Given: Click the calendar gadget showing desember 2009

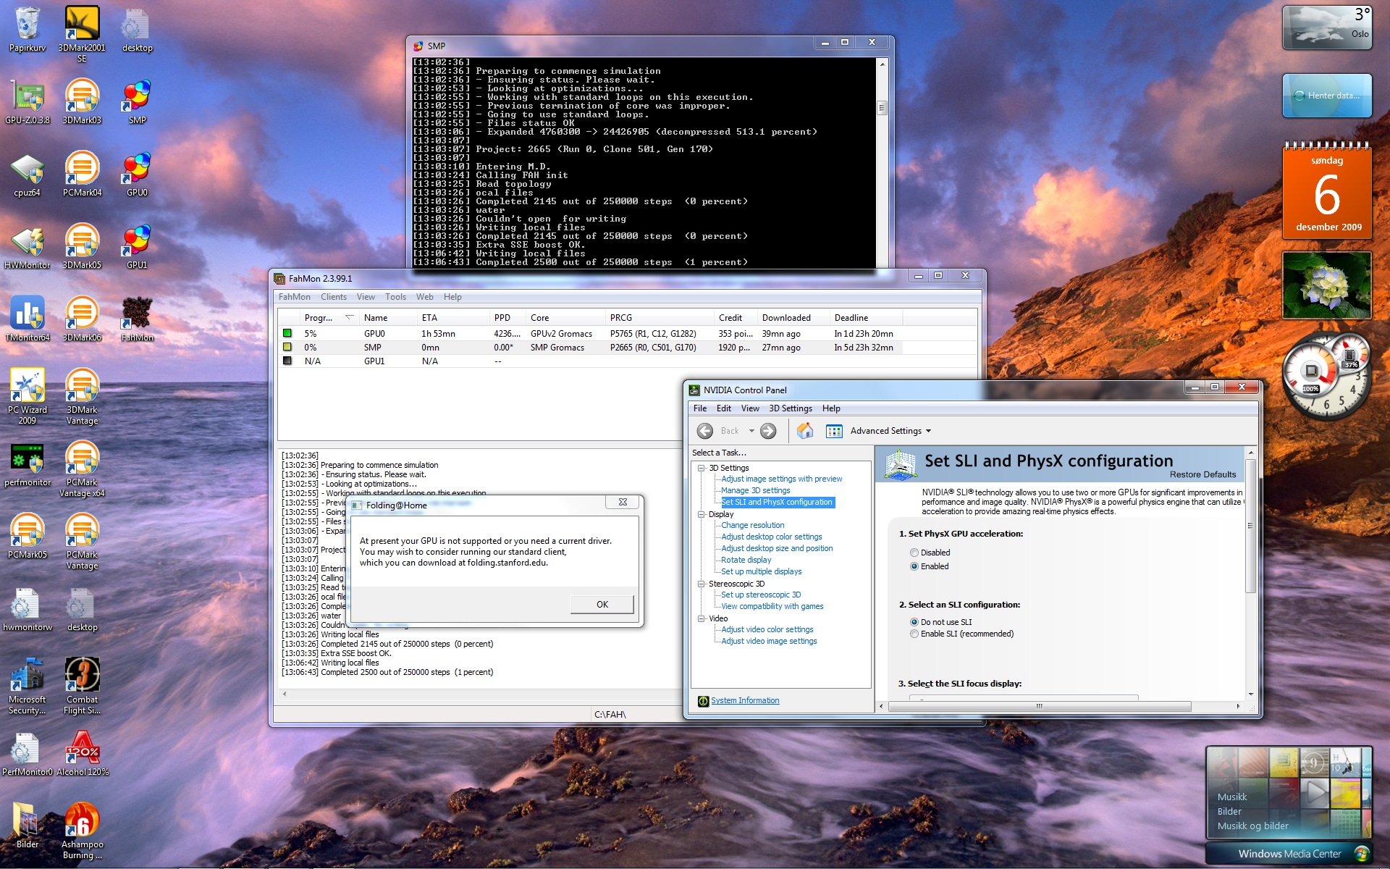Looking at the screenshot, I should pos(1327,190).
